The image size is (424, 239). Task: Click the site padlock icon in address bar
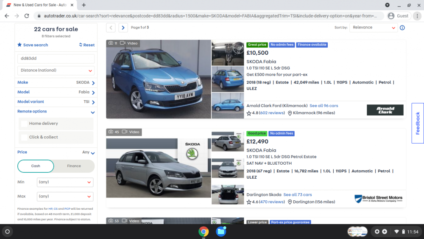point(39,16)
